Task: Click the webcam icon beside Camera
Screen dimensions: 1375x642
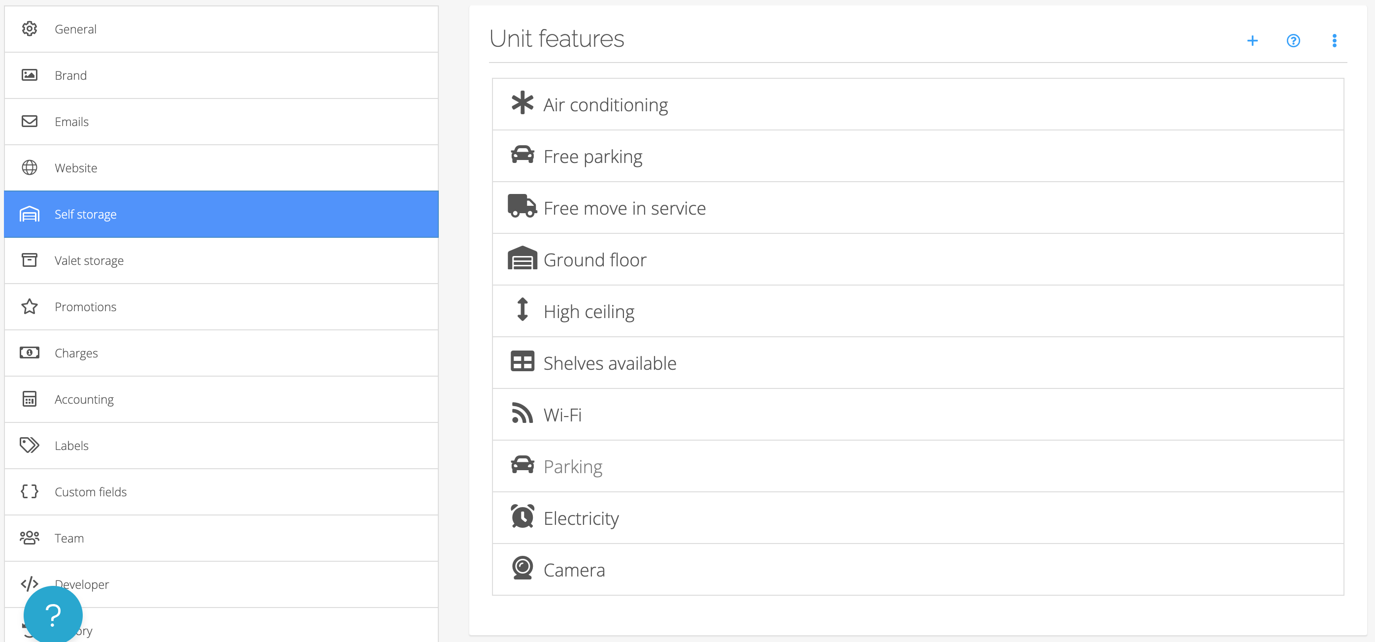Action: [x=522, y=568]
